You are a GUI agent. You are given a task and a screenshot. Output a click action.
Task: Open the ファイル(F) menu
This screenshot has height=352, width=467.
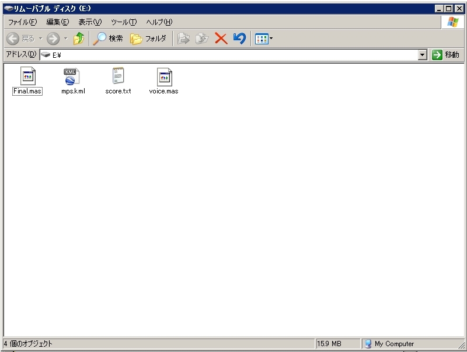(22, 22)
